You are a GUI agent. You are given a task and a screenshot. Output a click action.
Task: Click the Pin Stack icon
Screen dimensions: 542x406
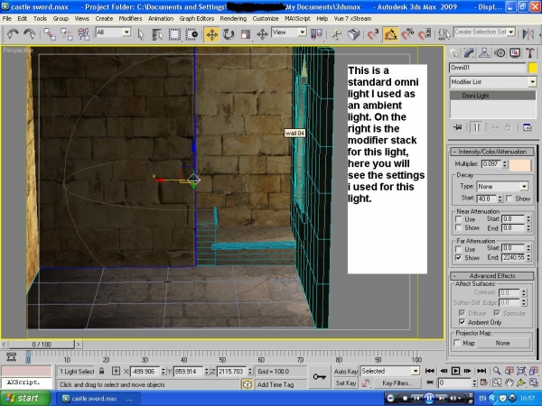tap(457, 127)
